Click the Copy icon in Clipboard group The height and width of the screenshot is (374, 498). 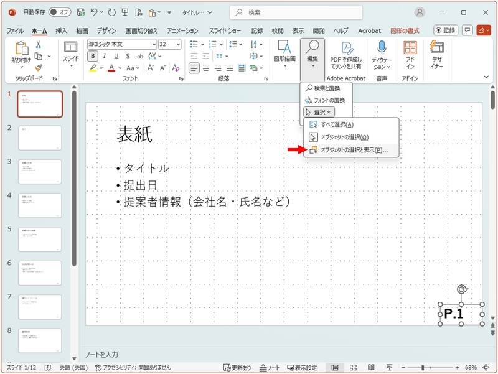pos(39,56)
